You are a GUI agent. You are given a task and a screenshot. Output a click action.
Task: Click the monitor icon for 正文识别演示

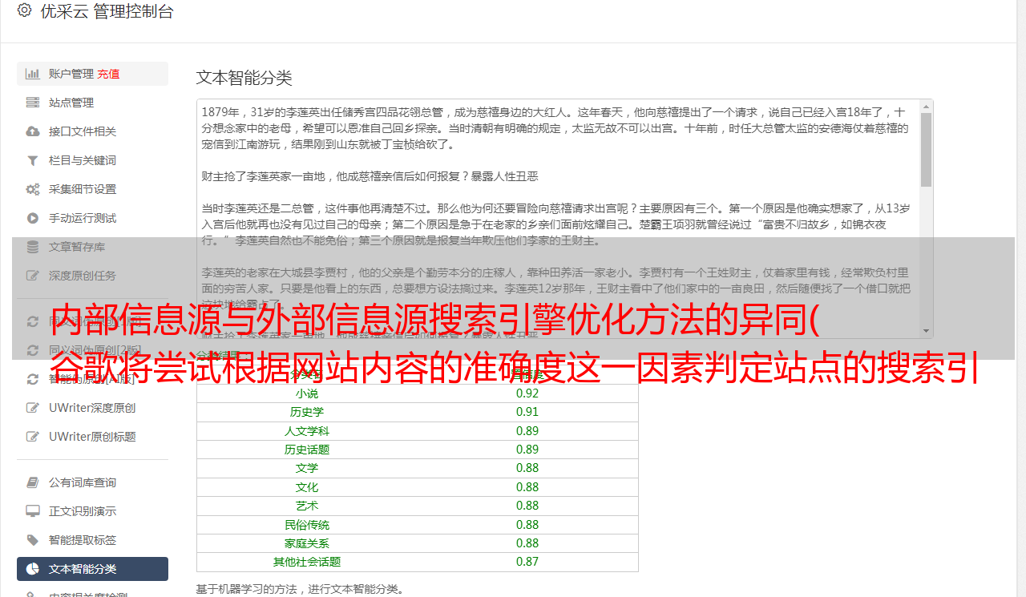click(33, 511)
